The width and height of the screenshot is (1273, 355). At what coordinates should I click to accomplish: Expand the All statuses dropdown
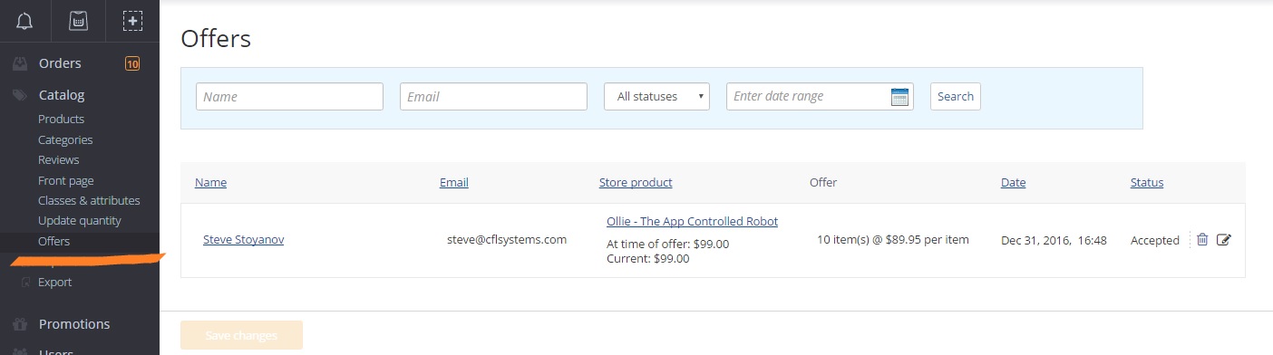click(x=656, y=96)
